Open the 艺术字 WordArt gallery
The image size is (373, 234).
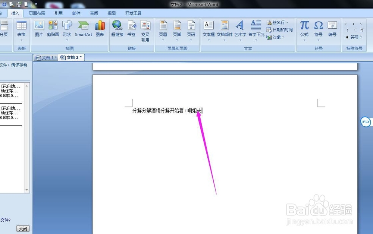coord(240,31)
